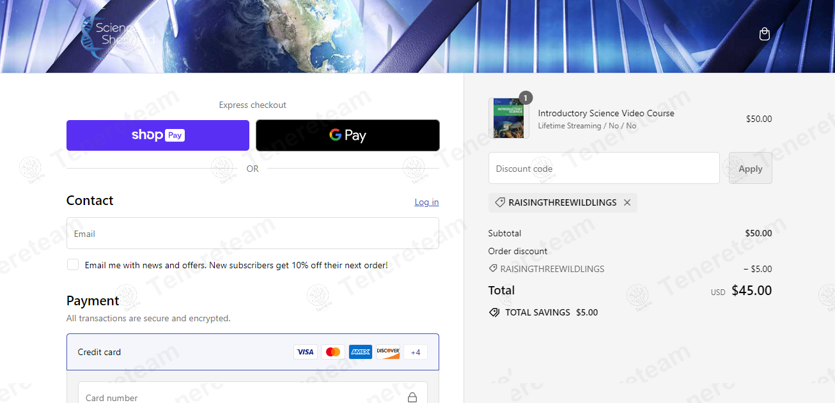This screenshot has height=403, width=835.
Task: Click the Science Shepherd logo
Action: 118,35
